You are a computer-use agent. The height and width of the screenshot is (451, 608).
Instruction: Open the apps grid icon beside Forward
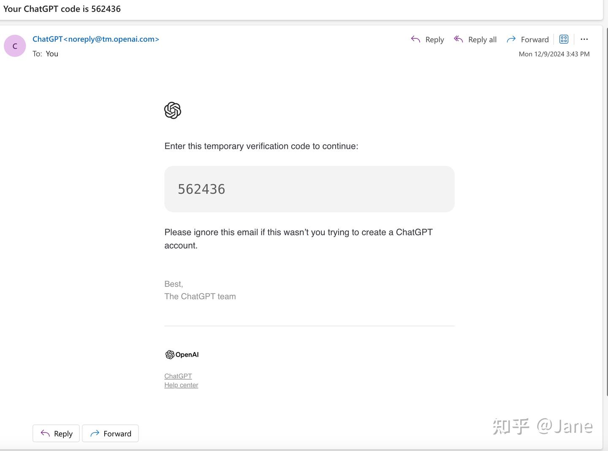(564, 39)
